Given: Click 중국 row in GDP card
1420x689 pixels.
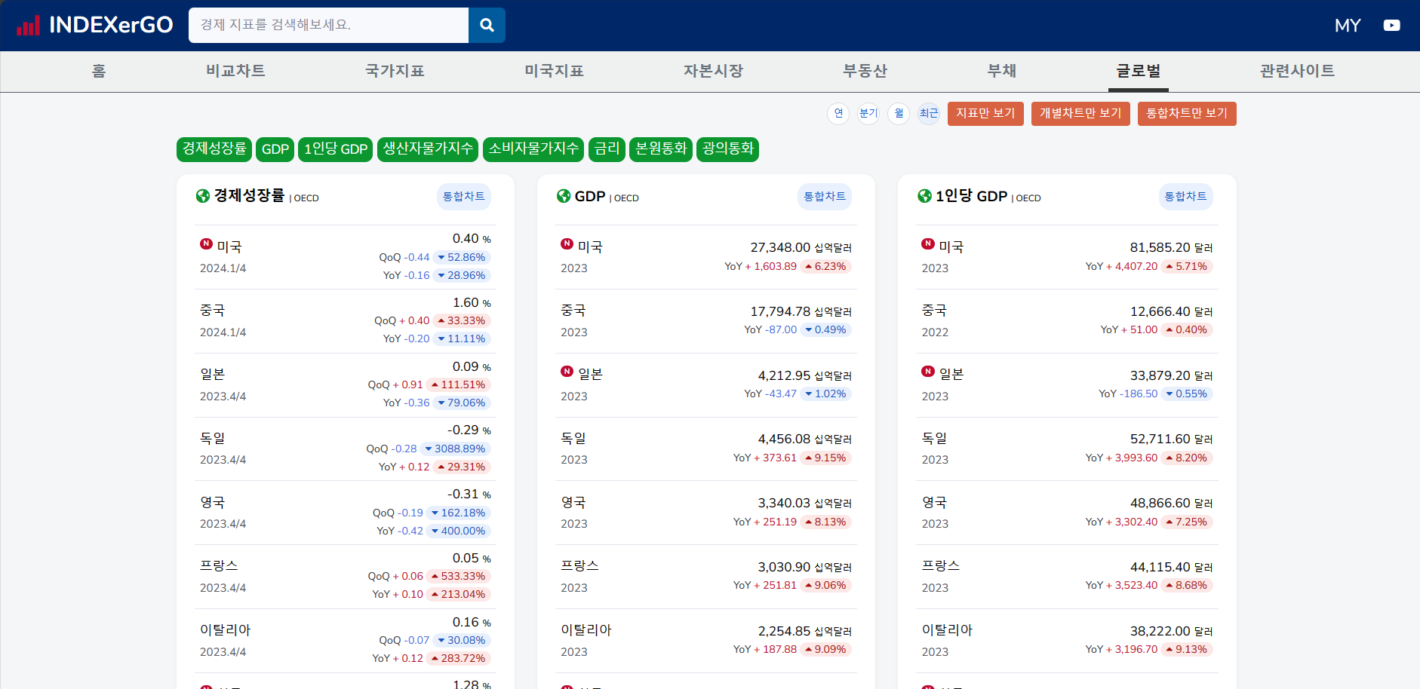Looking at the screenshot, I should tap(706, 321).
